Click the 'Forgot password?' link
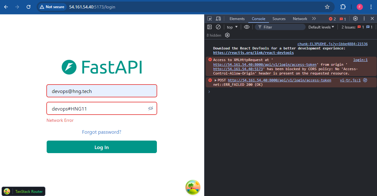This screenshot has width=377, height=196. [x=101, y=132]
